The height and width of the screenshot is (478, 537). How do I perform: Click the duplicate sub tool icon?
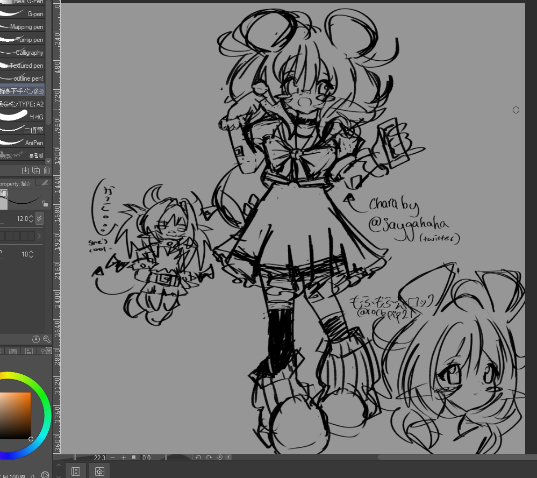[36, 170]
